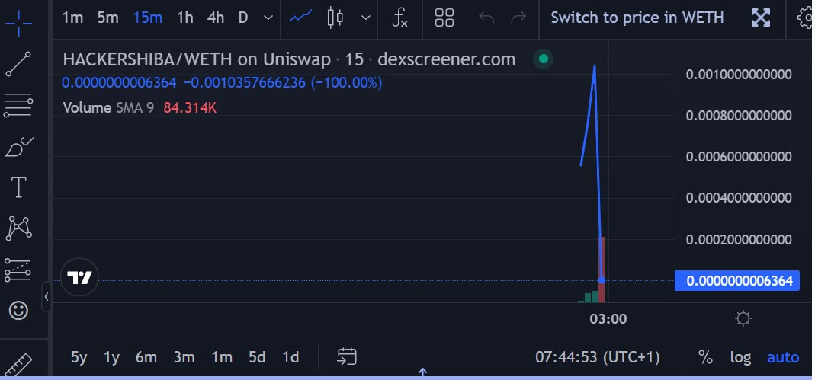Set the timeframe to D

242,18
